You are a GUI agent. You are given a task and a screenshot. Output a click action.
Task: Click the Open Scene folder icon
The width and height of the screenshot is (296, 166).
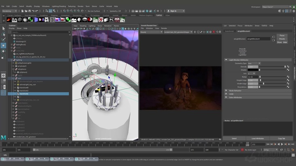pos(26,11)
